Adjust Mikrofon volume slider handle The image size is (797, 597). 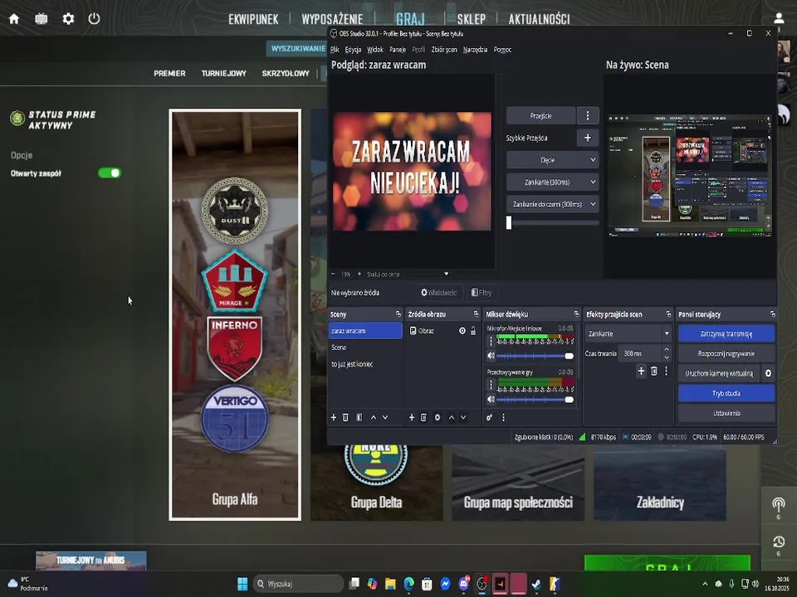coord(569,356)
